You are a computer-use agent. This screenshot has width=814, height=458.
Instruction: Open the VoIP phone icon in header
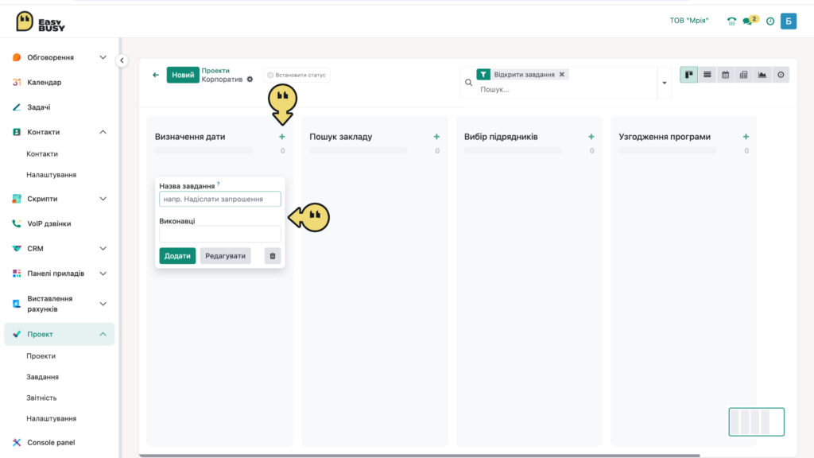(731, 21)
